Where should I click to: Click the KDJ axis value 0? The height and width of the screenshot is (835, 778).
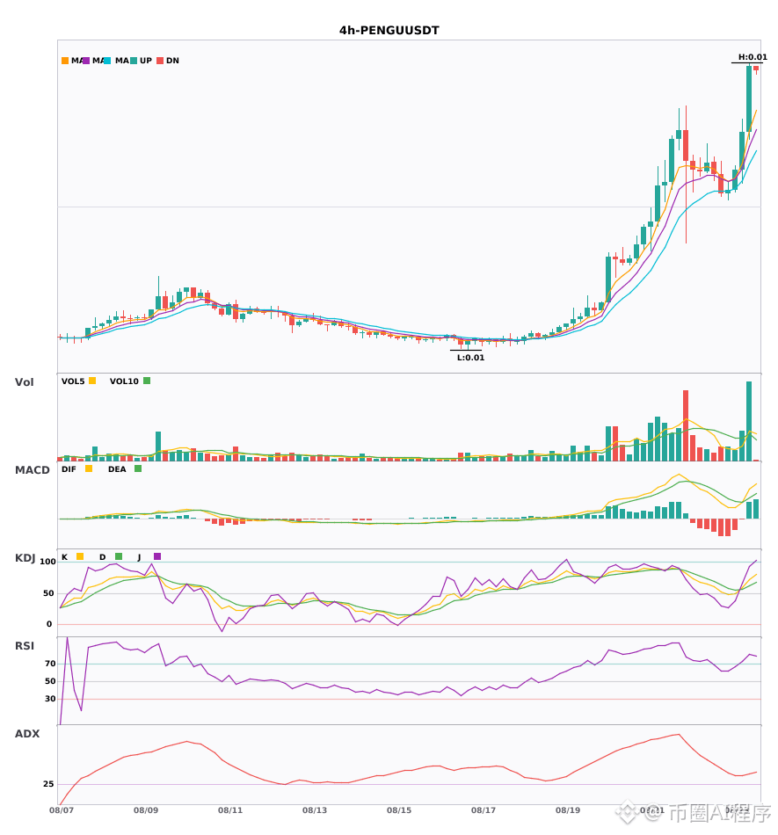49,624
